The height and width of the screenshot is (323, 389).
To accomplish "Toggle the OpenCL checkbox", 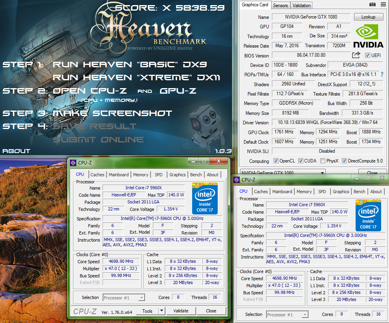I will (276, 161).
